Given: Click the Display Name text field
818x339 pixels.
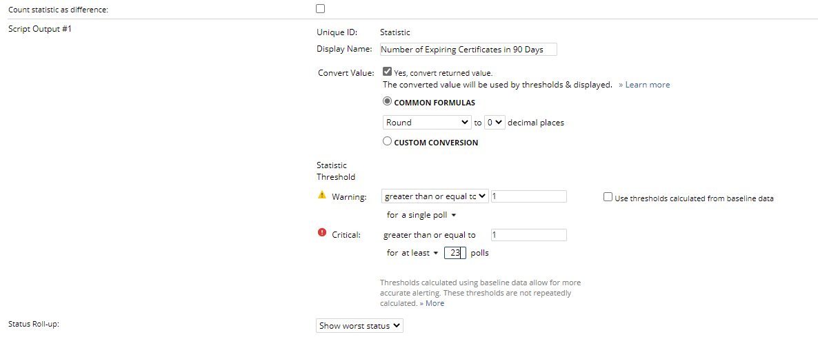Looking at the screenshot, I should coord(468,49).
